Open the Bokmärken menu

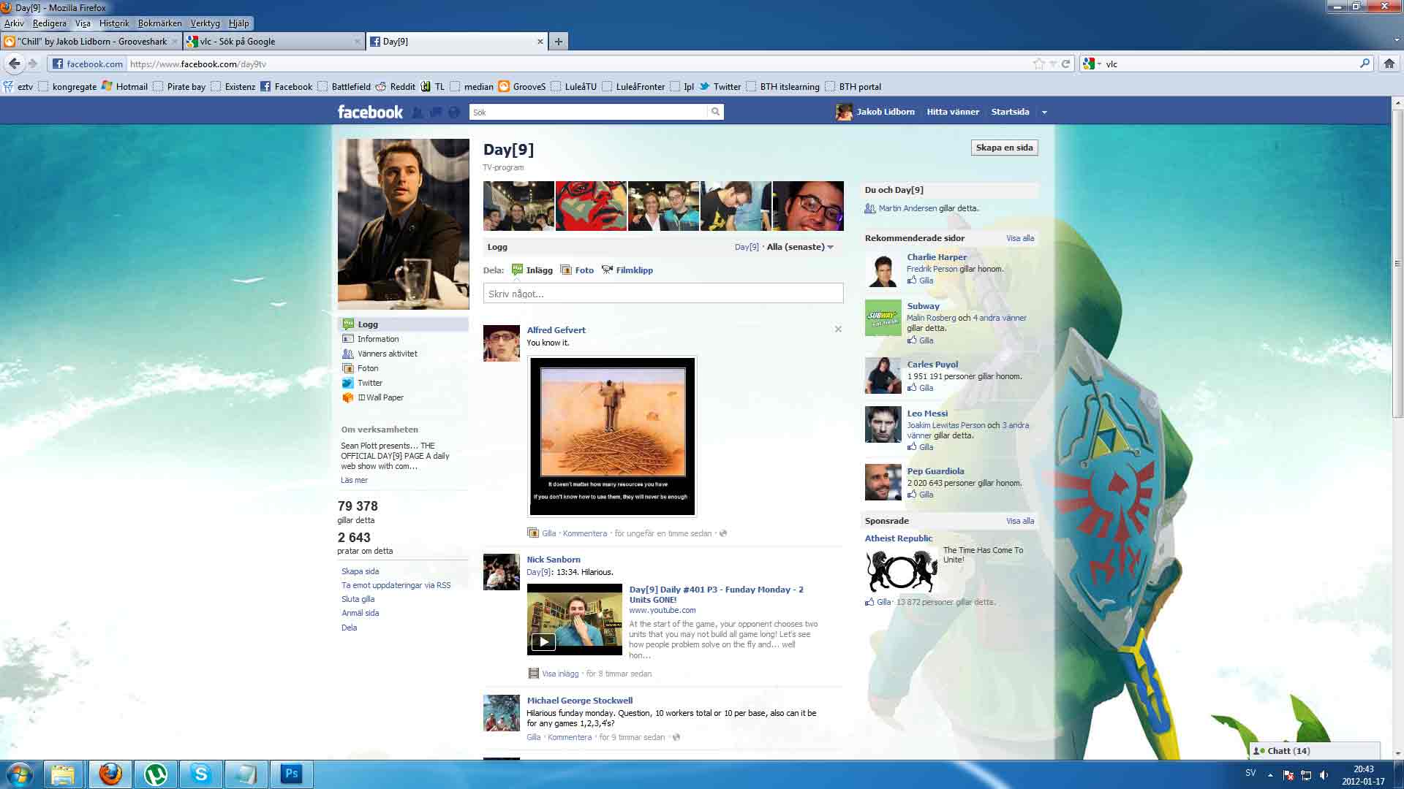click(159, 23)
